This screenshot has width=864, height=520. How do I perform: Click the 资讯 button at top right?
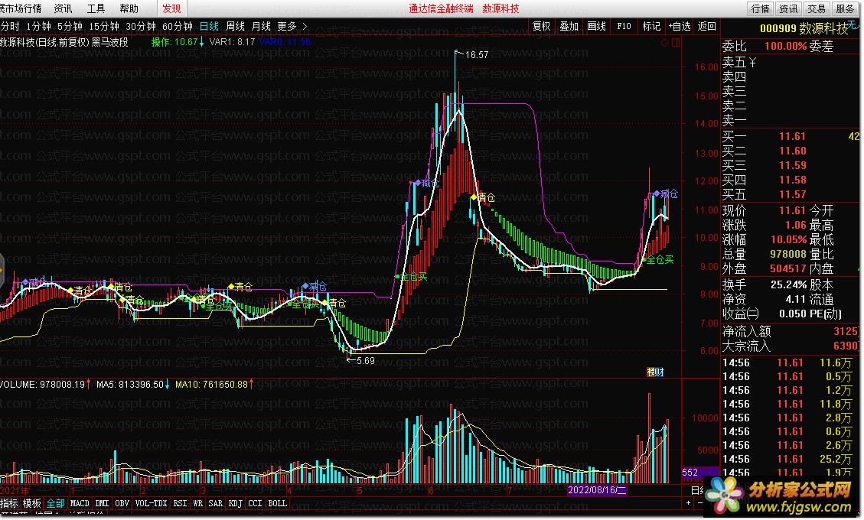click(788, 8)
